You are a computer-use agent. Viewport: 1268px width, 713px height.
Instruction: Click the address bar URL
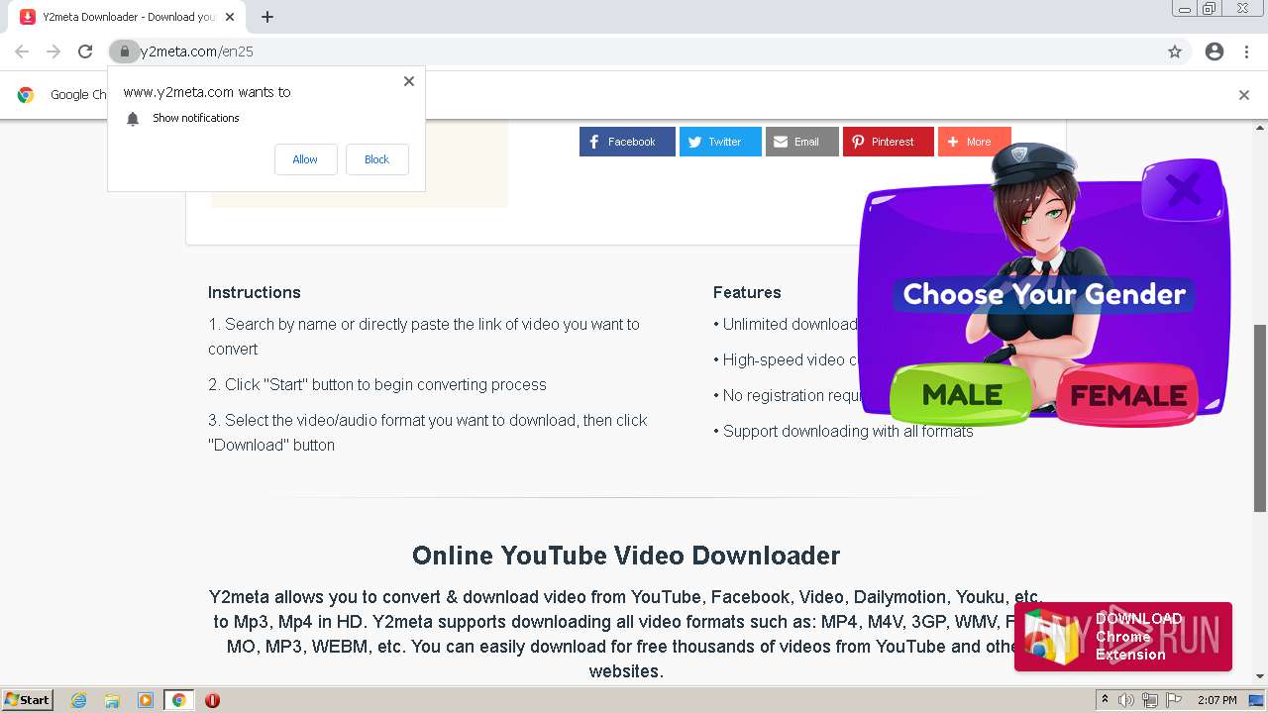point(196,51)
